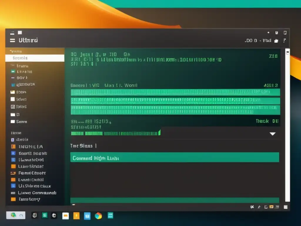Select the terminal icon beside Linux Commands
The image size is (301, 226).
point(13,193)
